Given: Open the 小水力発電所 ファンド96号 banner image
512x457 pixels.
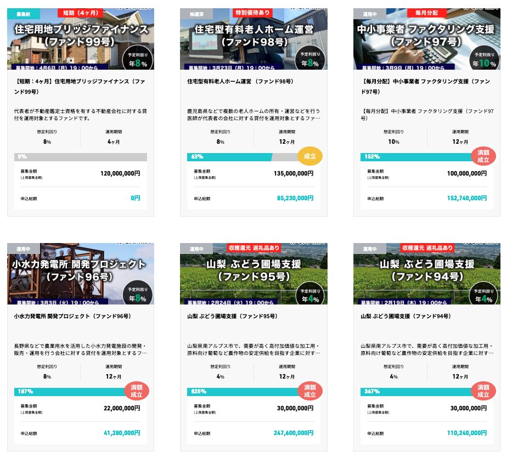Looking at the screenshot, I should pyautogui.click(x=81, y=274).
